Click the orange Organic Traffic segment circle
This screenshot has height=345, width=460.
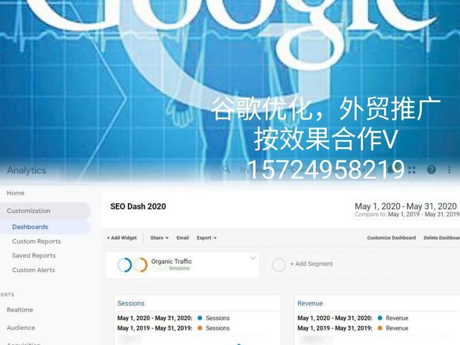(140, 264)
